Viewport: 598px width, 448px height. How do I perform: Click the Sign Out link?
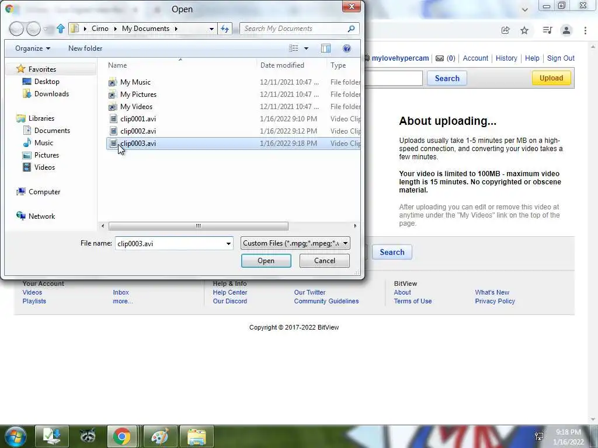click(x=561, y=58)
